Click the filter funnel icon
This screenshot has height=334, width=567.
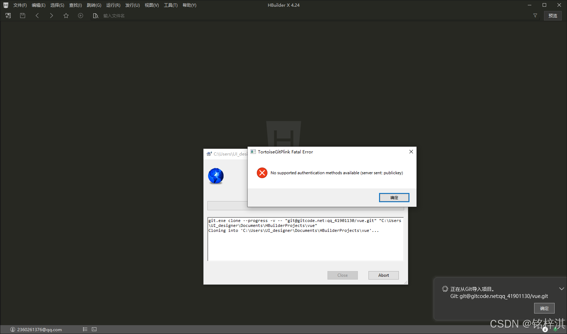(x=535, y=16)
